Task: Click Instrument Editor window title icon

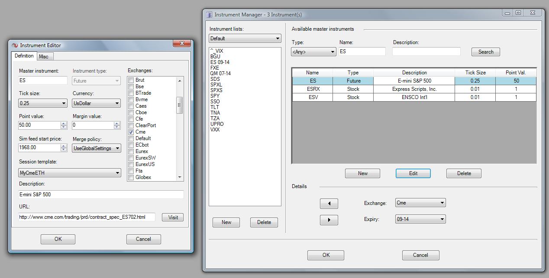Action: point(15,45)
